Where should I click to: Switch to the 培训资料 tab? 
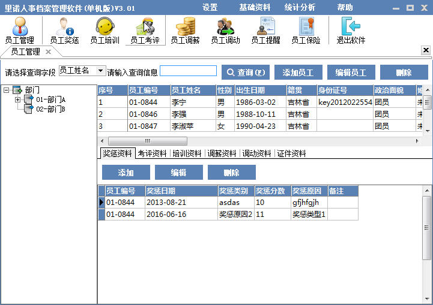[x=187, y=153]
